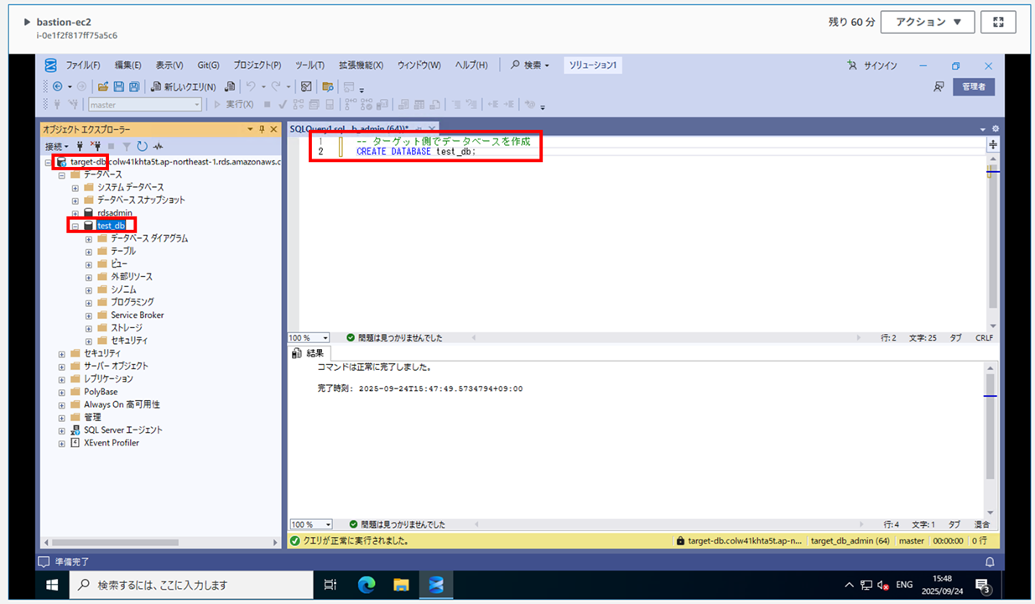
Task: Click the Open File folder icon in toolbar
Action: [x=103, y=86]
